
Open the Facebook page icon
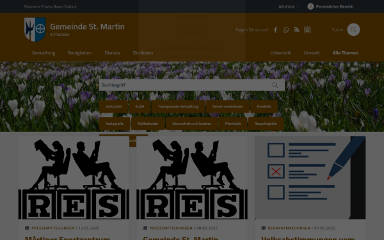275,30
